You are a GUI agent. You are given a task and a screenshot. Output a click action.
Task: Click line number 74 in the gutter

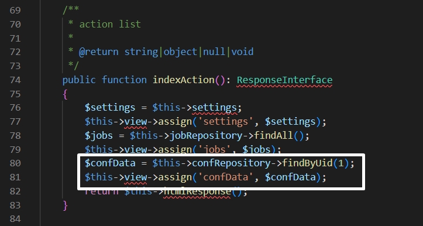point(15,80)
